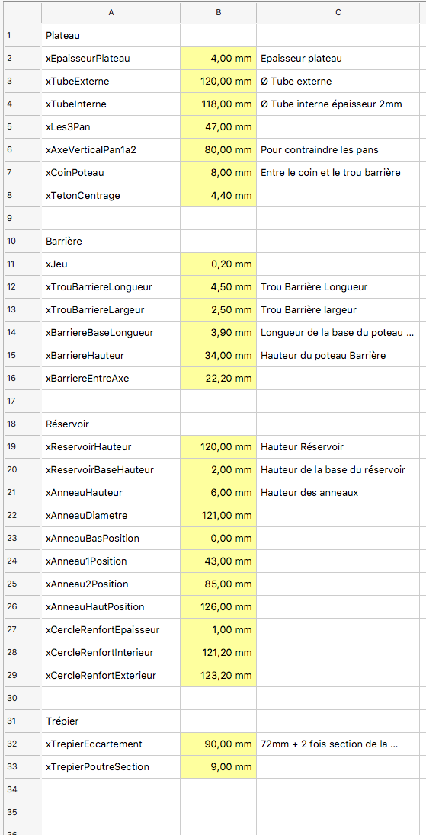
Task: Click the value '6,00 mm'
Action: click(218, 493)
